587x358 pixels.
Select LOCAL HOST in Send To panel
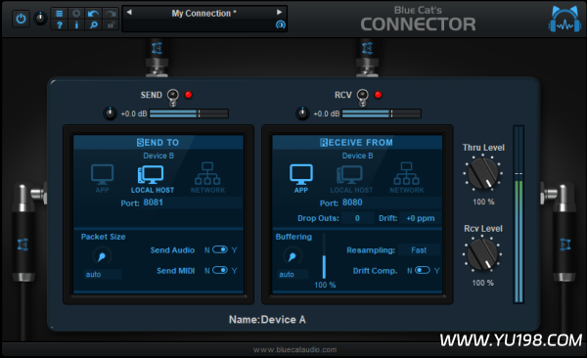pyautogui.click(x=153, y=179)
